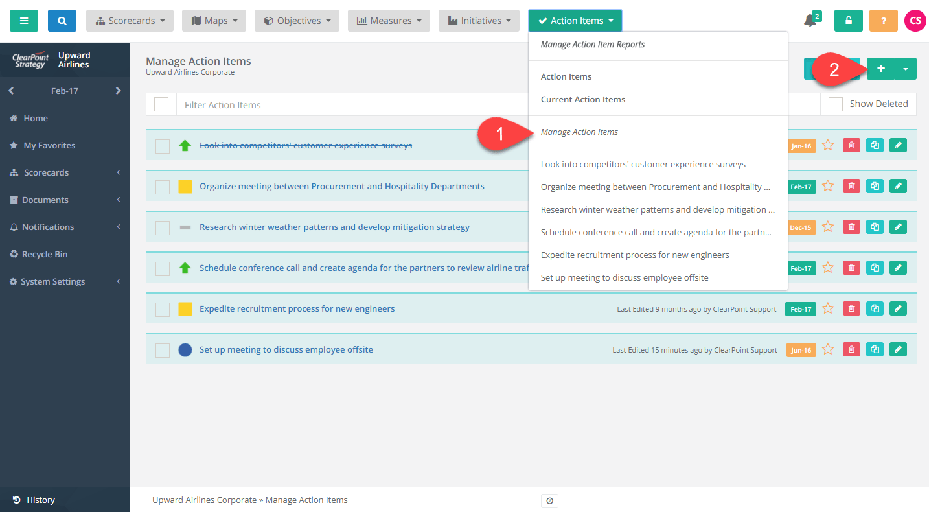Select Manage Action Items in the menu
Viewport: 929px width, 512px height.
click(579, 132)
